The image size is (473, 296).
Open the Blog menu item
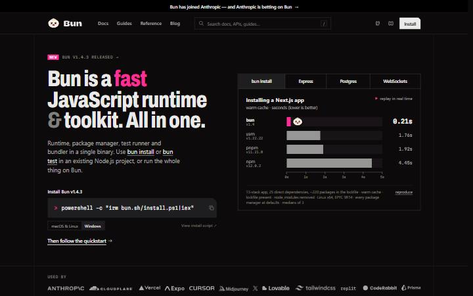click(x=175, y=23)
